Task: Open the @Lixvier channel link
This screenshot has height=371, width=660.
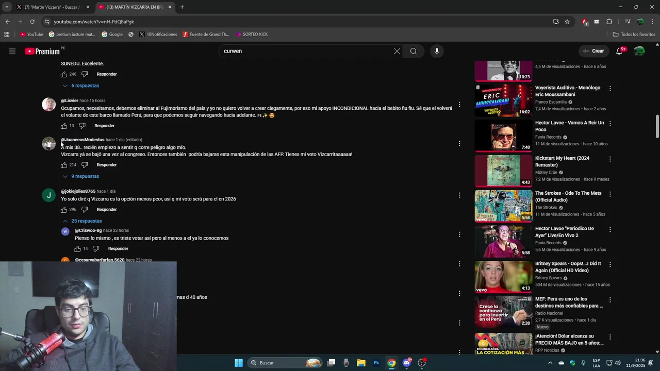Action: (70, 100)
